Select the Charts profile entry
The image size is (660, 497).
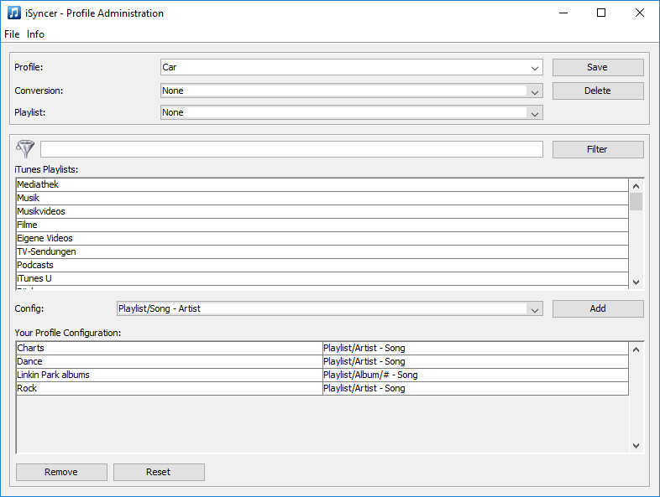[170, 349]
